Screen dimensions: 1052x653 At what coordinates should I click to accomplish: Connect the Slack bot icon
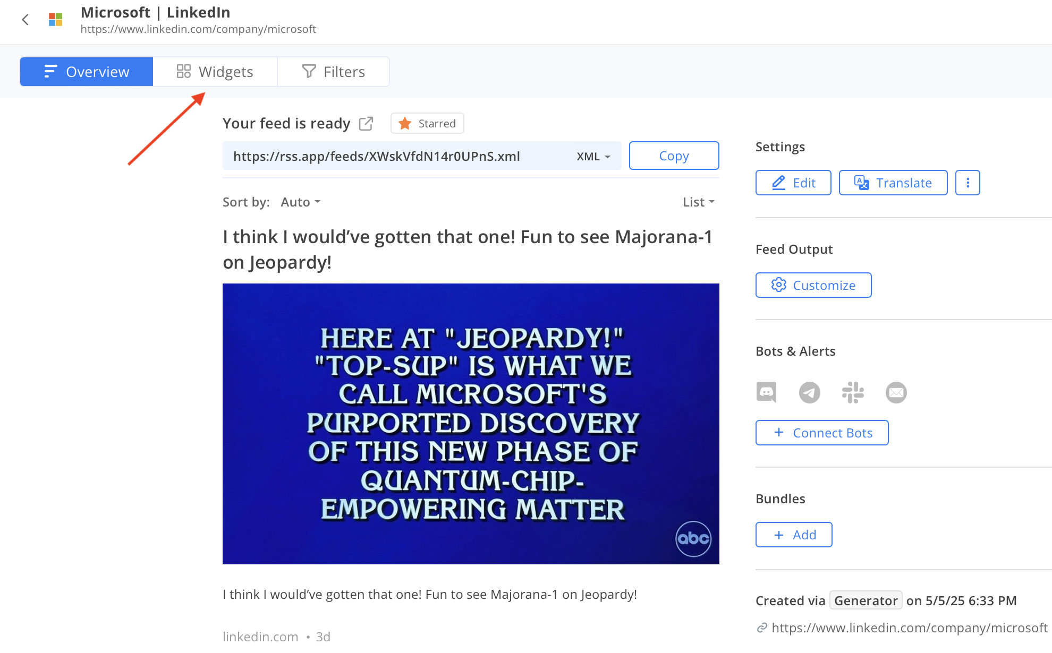[x=853, y=392]
